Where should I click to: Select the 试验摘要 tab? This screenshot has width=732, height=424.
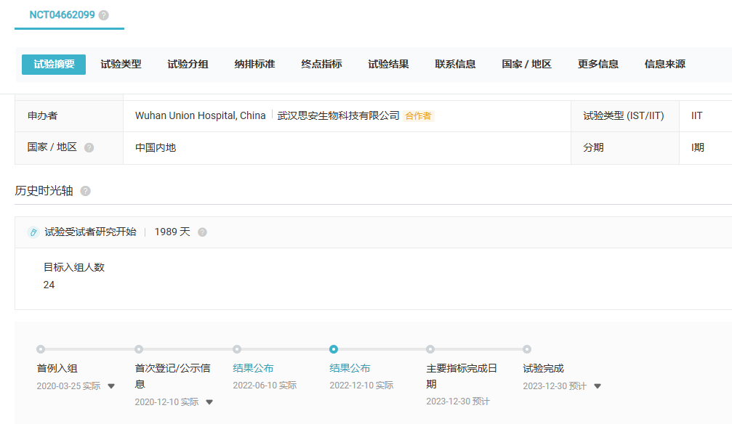pyautogui.click(x=54, y=64)
